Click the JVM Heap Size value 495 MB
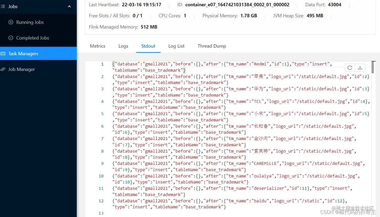 click(315, 16)
